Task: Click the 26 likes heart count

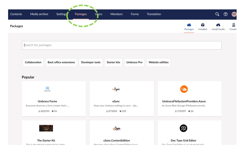Action: coord(191,111)
